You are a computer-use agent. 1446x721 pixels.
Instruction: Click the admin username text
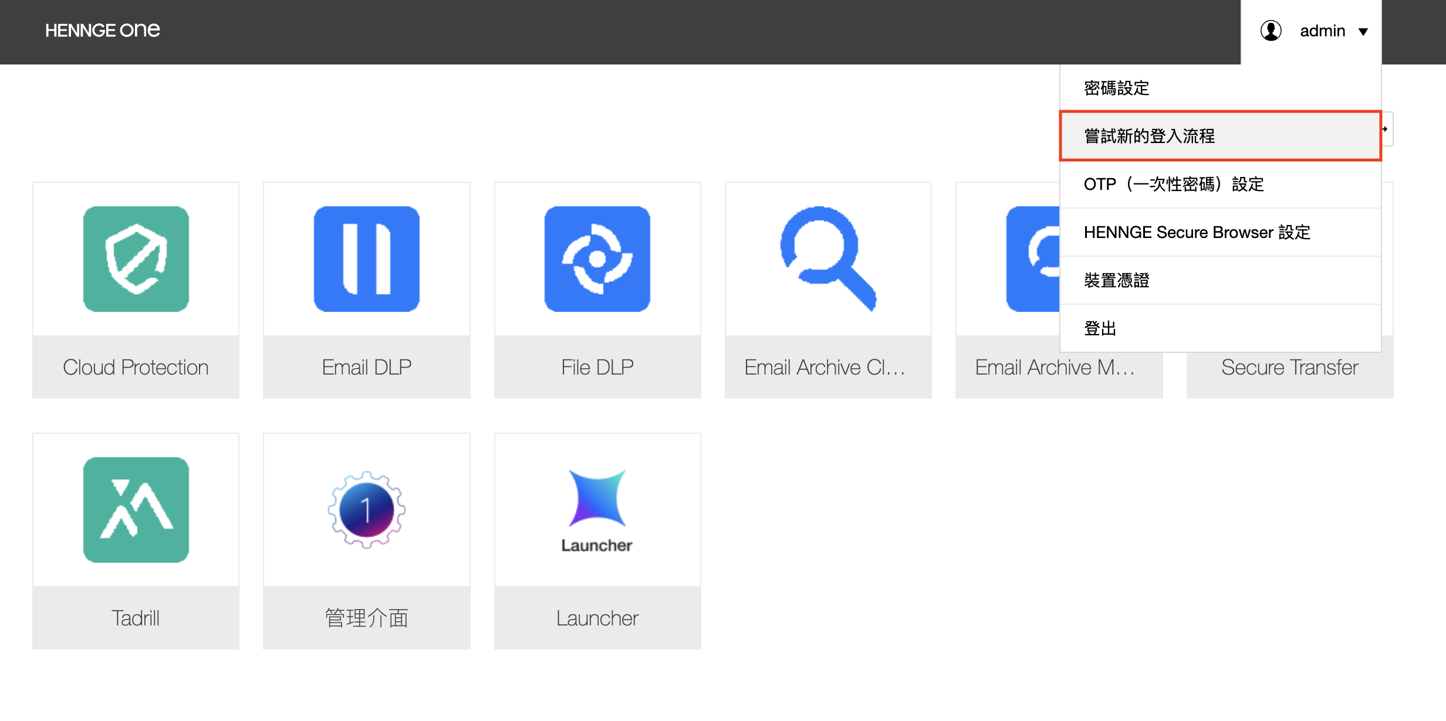[1322, 30]
